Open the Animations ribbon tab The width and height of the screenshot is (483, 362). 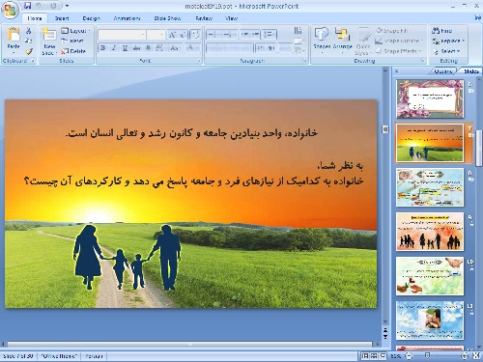pyautogui.click(x=127, y=18)
